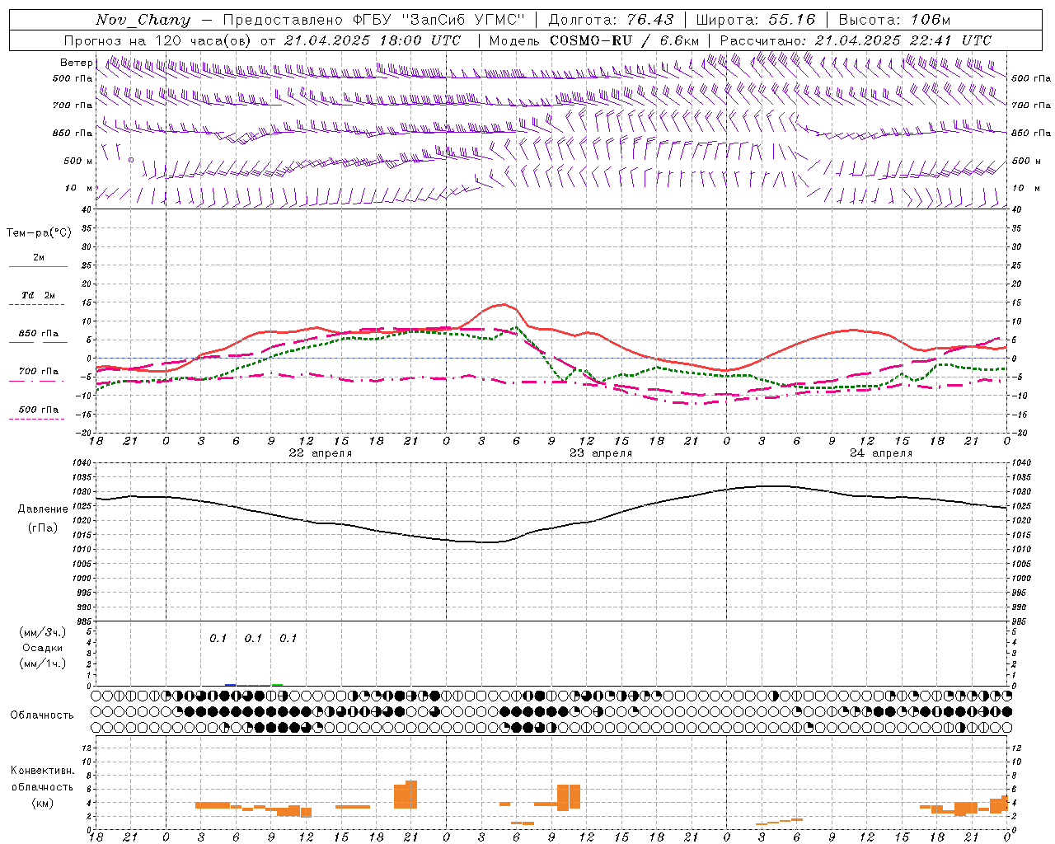
Task: Click the right-side '500 м' wind level label
Action: [1027, 161]
